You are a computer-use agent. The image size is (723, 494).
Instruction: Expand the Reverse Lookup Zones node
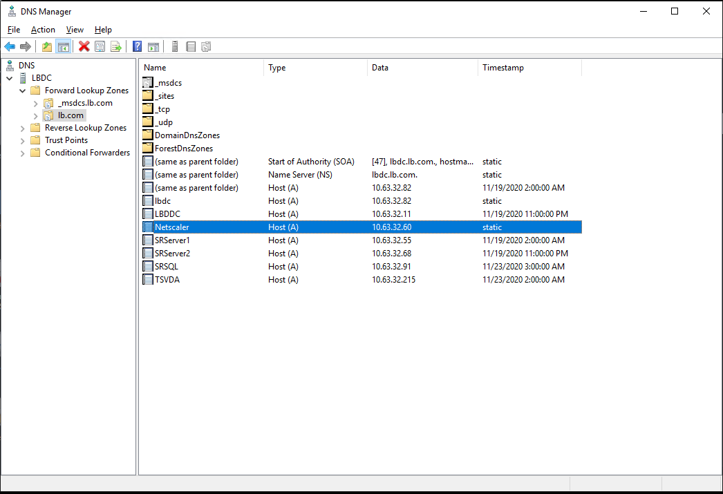[21, 127]
